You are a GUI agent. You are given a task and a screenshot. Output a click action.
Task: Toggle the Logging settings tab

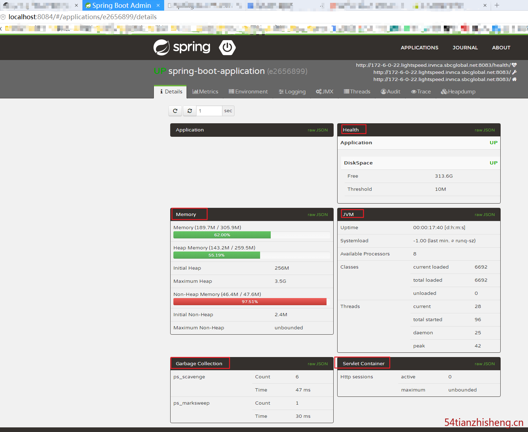pyautogui.click(x=292, y=91)
